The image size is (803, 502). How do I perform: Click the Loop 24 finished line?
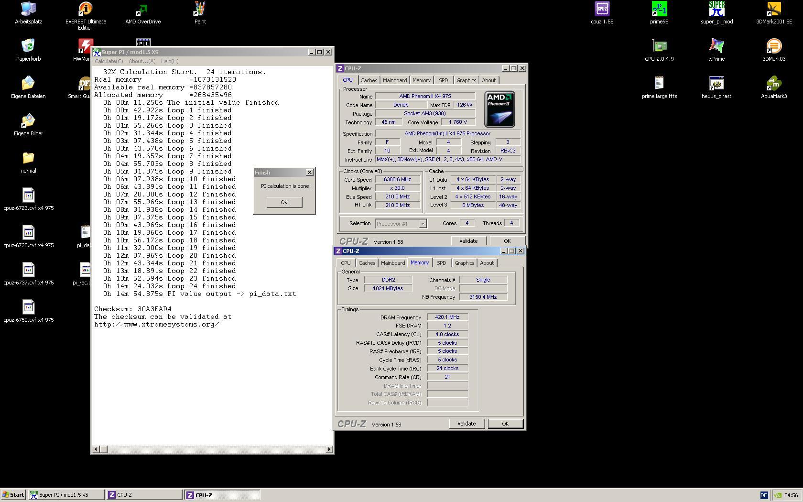169,286
